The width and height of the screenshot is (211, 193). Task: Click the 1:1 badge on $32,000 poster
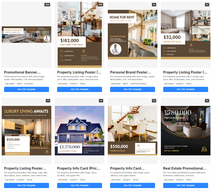tap(207, 5)
